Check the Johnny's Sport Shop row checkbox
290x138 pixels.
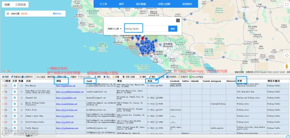click(x=3, y=116)
